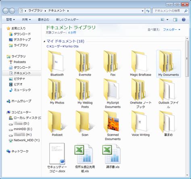The height and width of the screenshot is (179, 191).
Task: Open the Voice Writing folder
Action: tap(141, 123)
